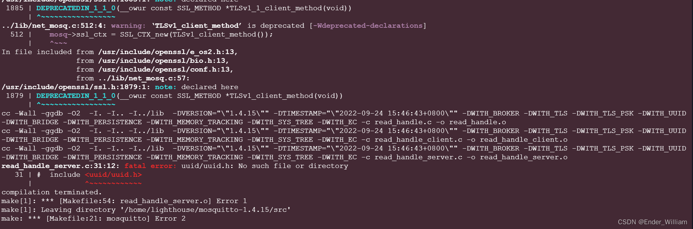
Task: Click the /usr/include/openssl/conf.h:13 path
Action: point(165,70)
